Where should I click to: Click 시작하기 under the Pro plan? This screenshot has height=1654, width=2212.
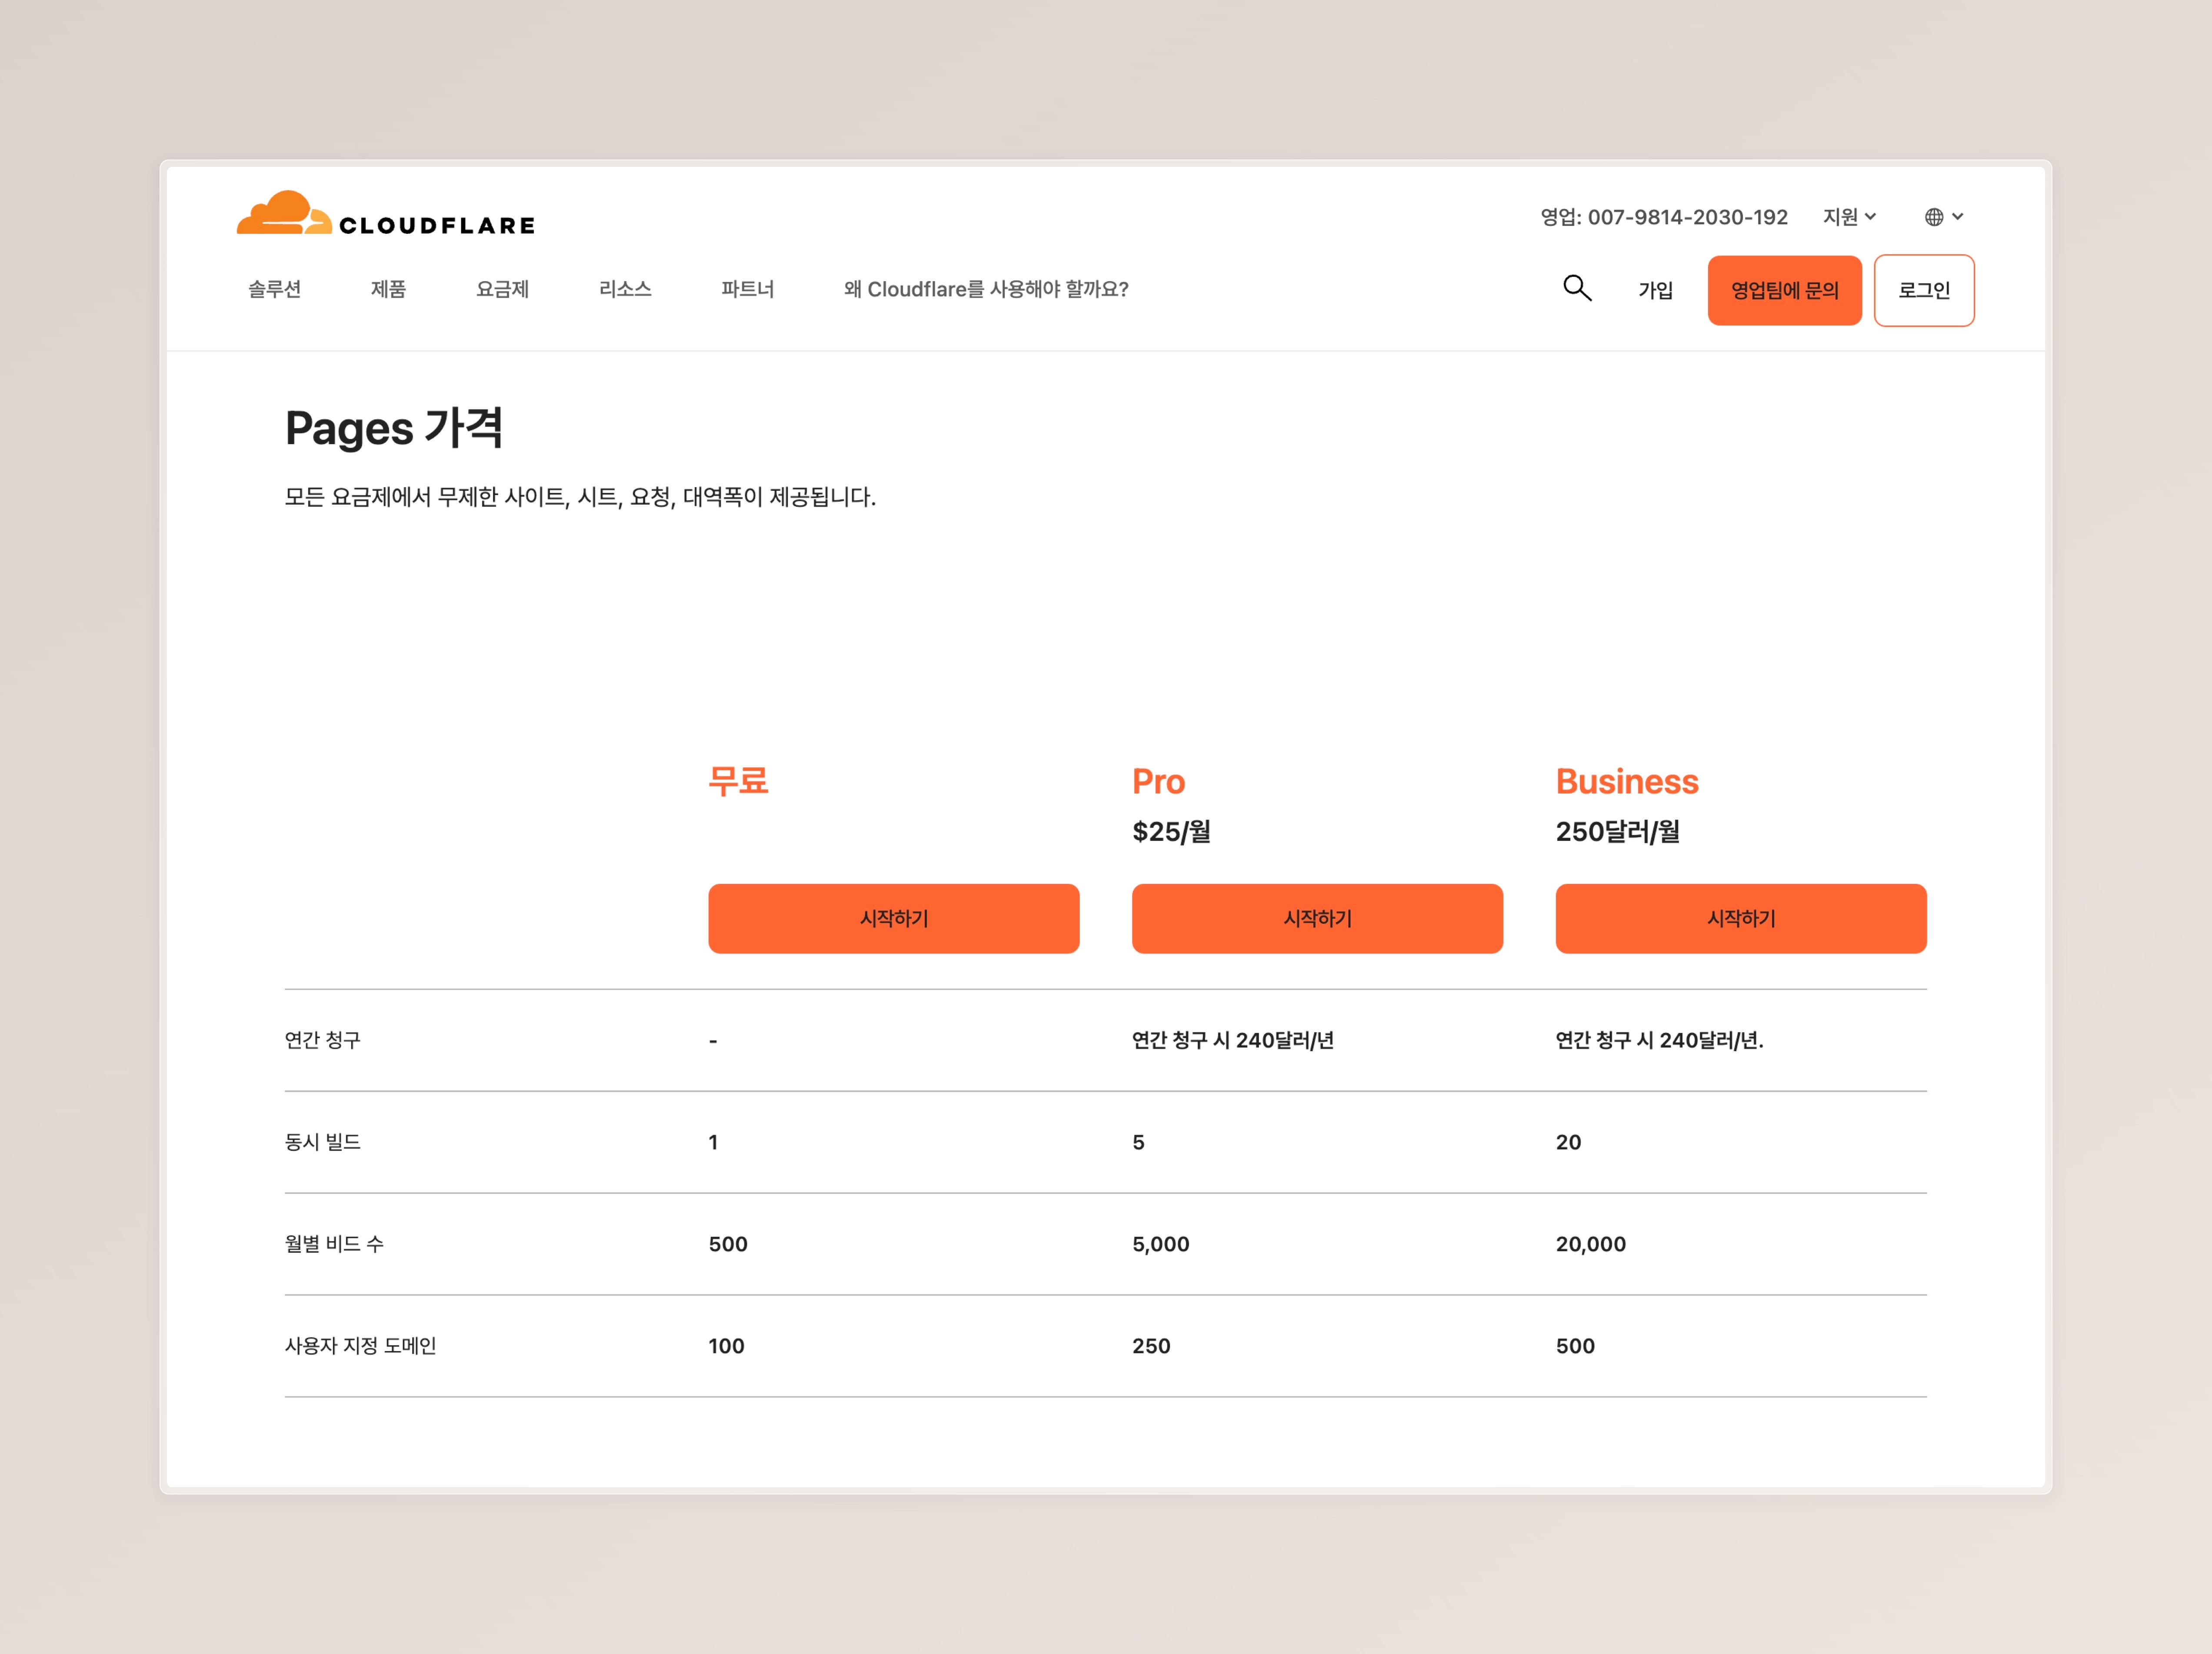coord(1316,918)
